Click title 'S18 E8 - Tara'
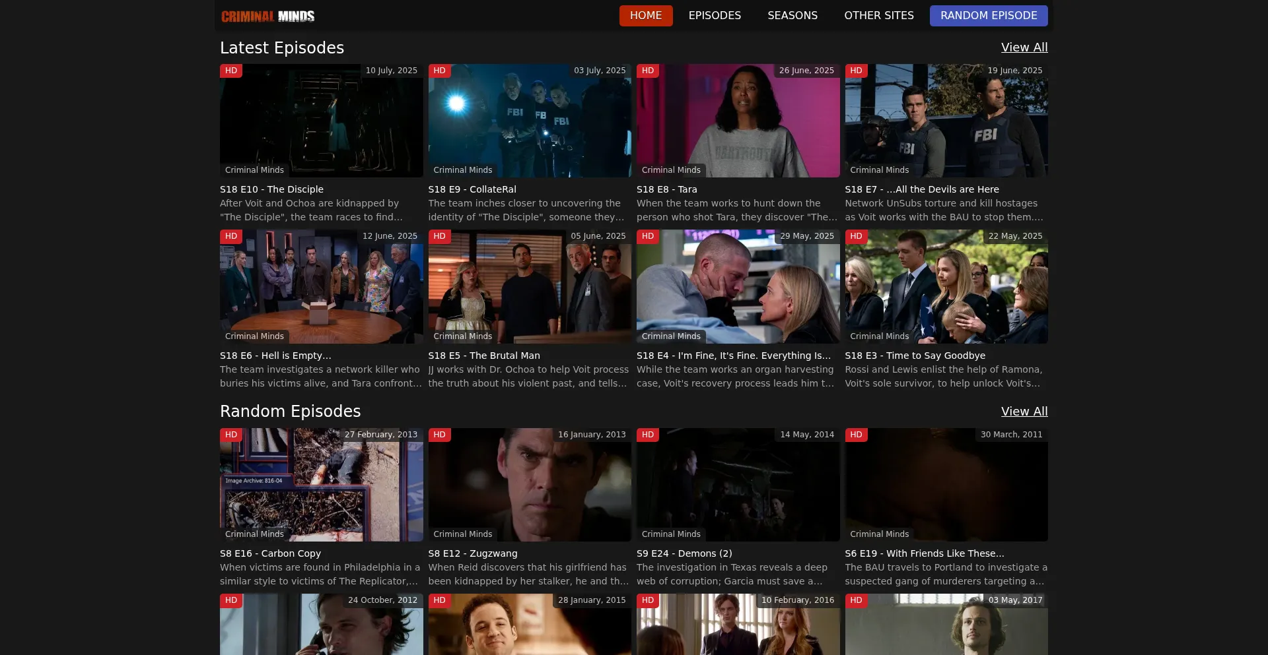This screenshot has width=1268, height=655. tap(667, 189)
